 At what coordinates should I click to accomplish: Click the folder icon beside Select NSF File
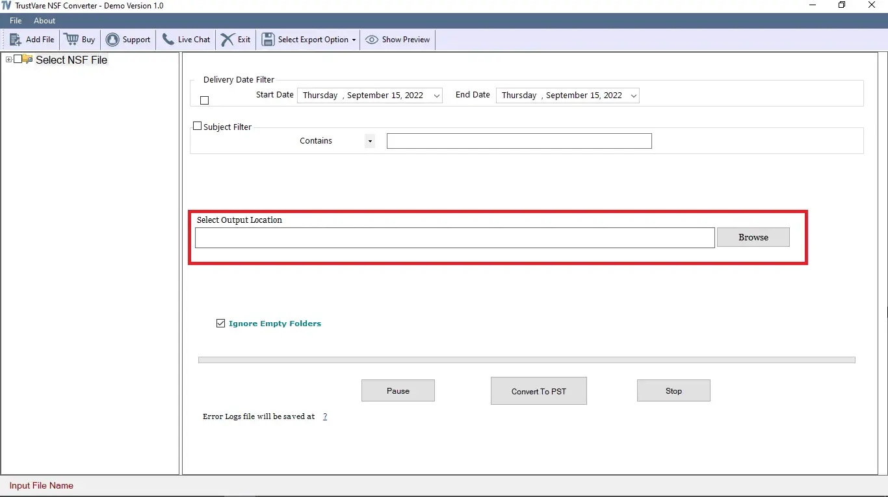click(x=27, y=59)
